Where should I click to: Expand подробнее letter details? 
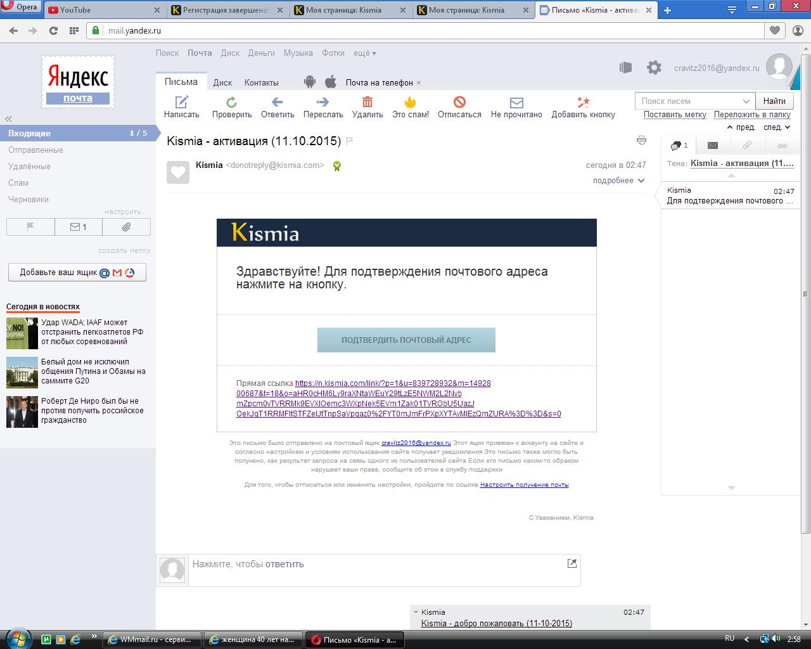[x=618, y=181]
